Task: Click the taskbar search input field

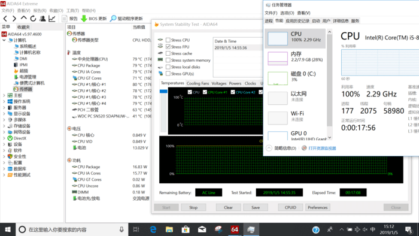Action: pos(72,229)
